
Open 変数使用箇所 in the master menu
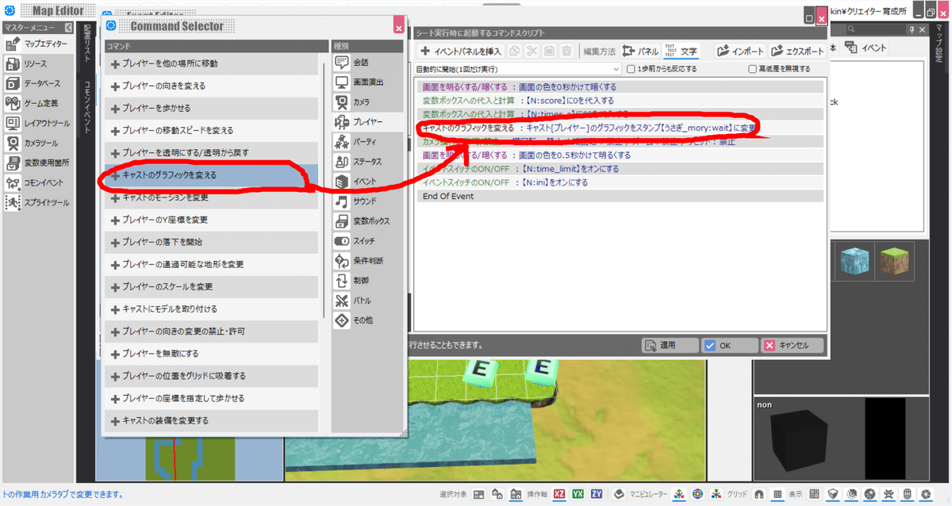tap(37, 163)
